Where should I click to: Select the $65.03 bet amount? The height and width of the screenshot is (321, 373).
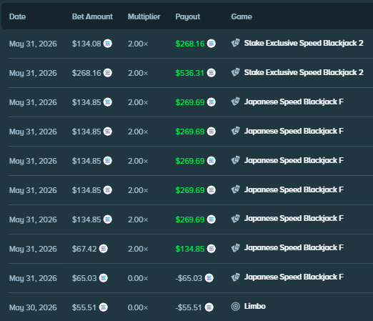[x=84, y=278]
